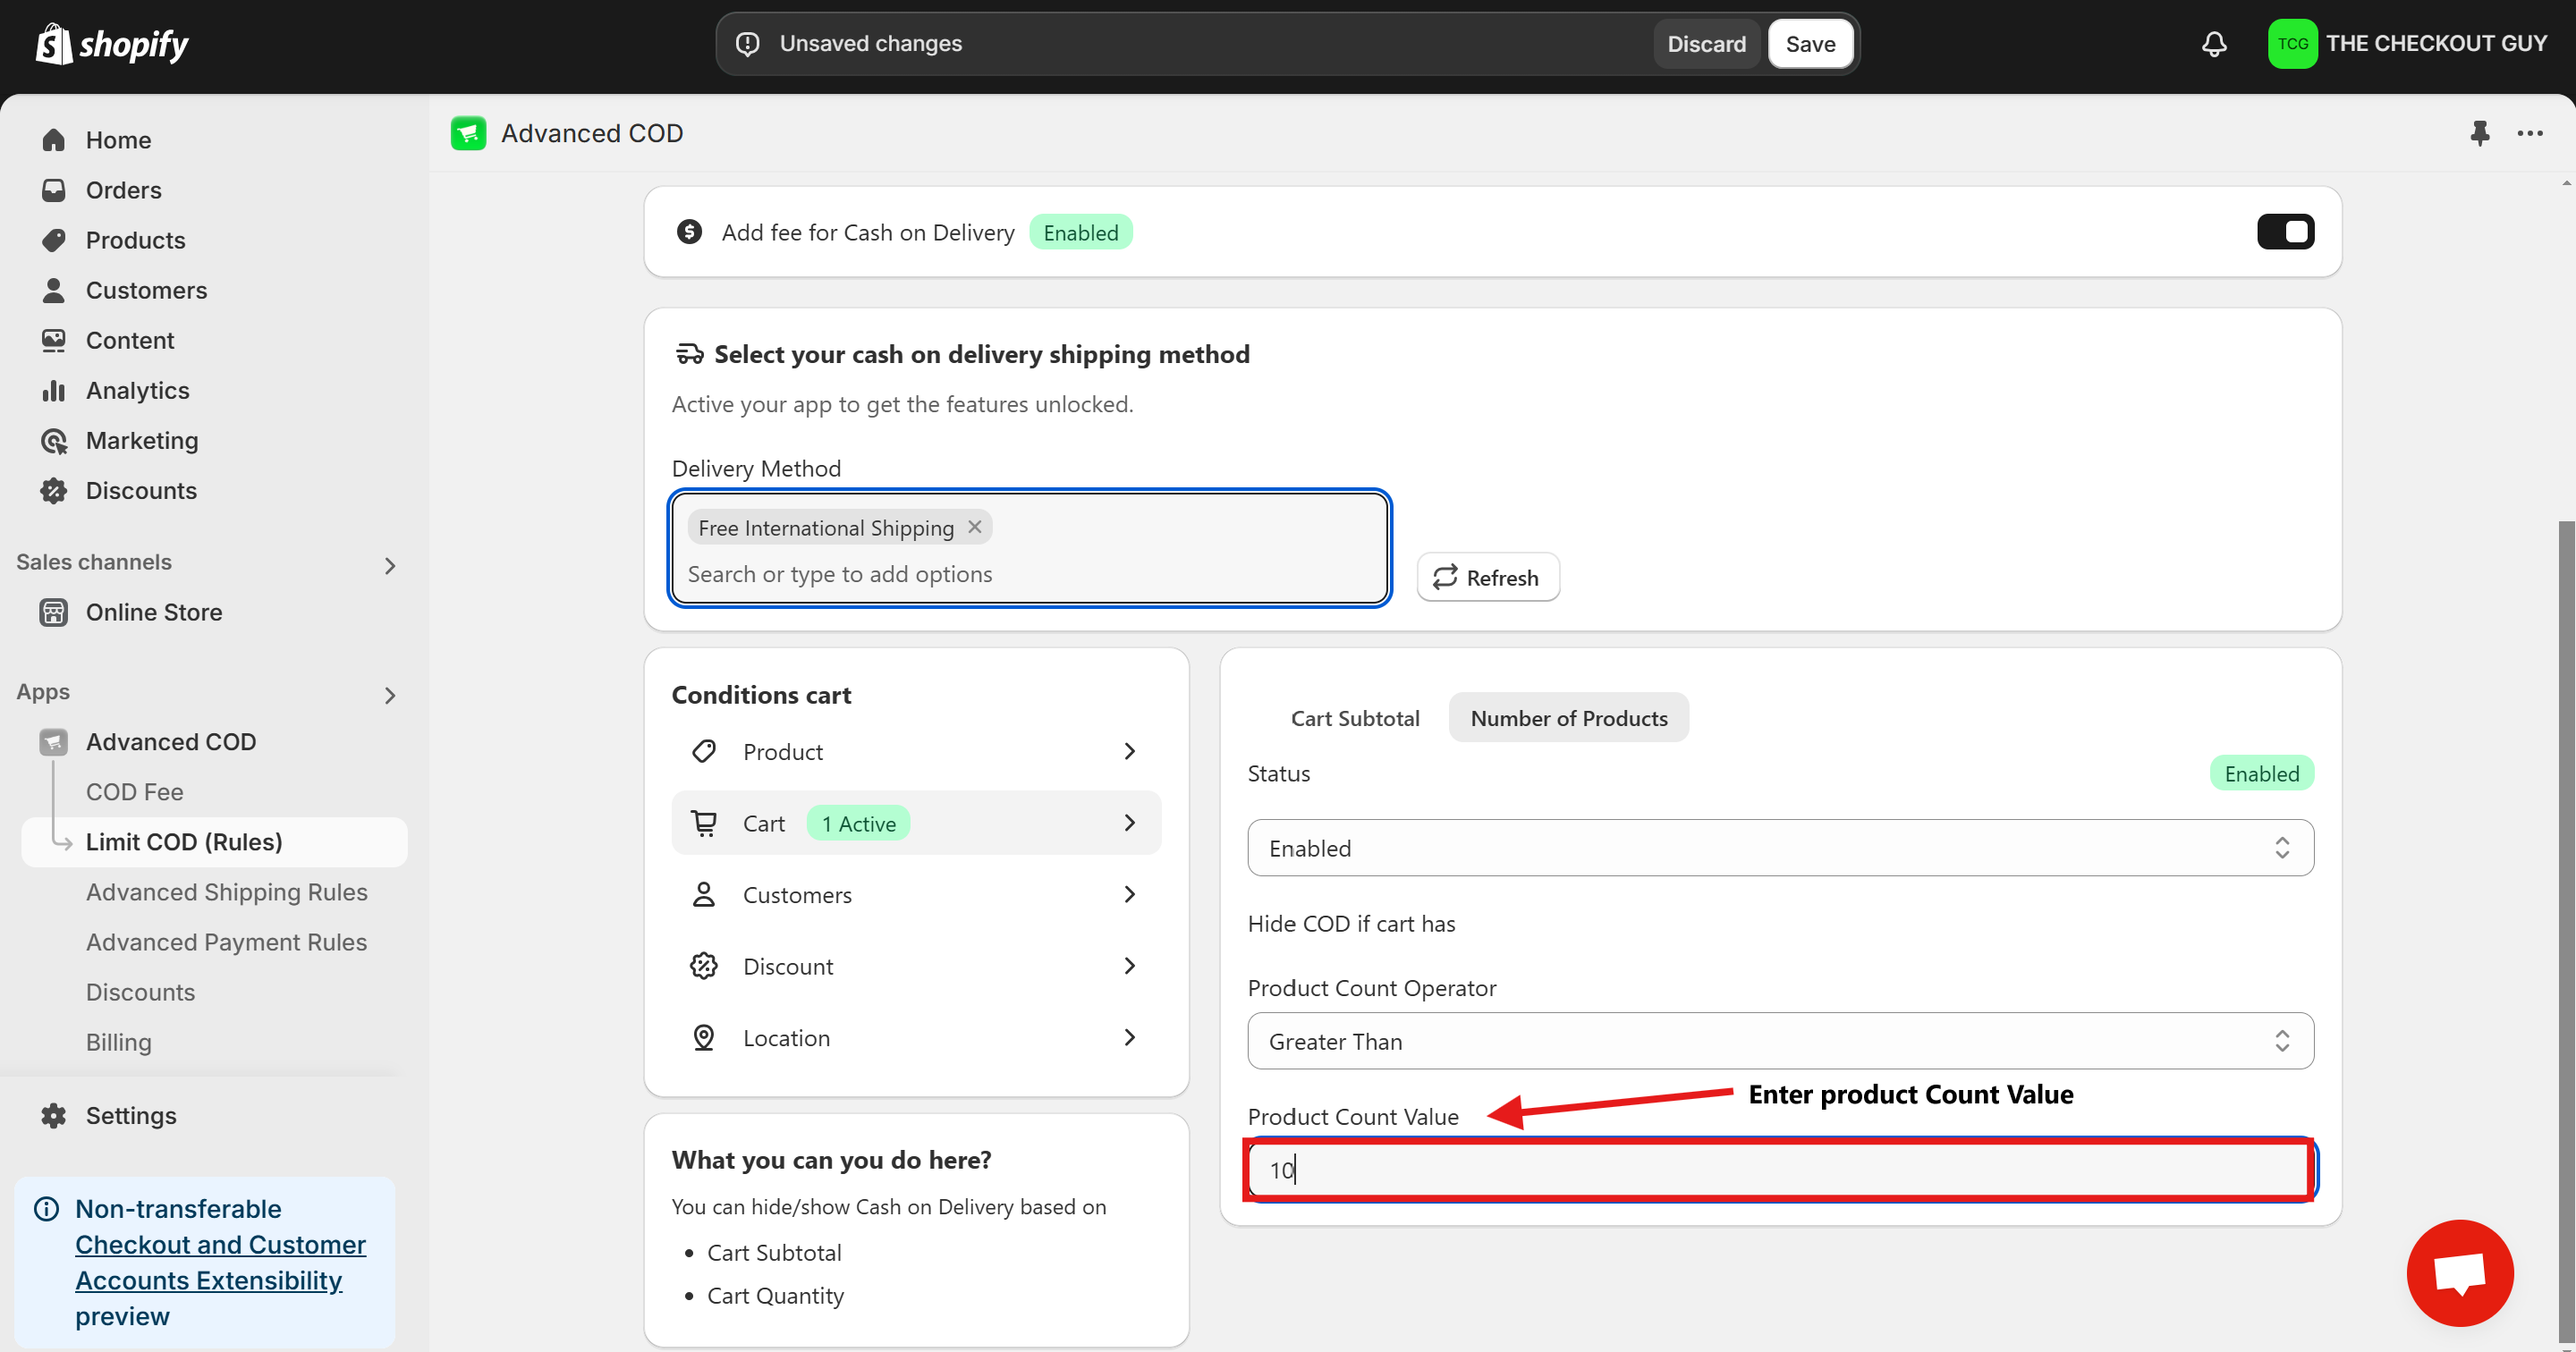This screenshot has width=2576, height=1352.
Task: Open the live chat bubble
Action: click(2459, 1272)
